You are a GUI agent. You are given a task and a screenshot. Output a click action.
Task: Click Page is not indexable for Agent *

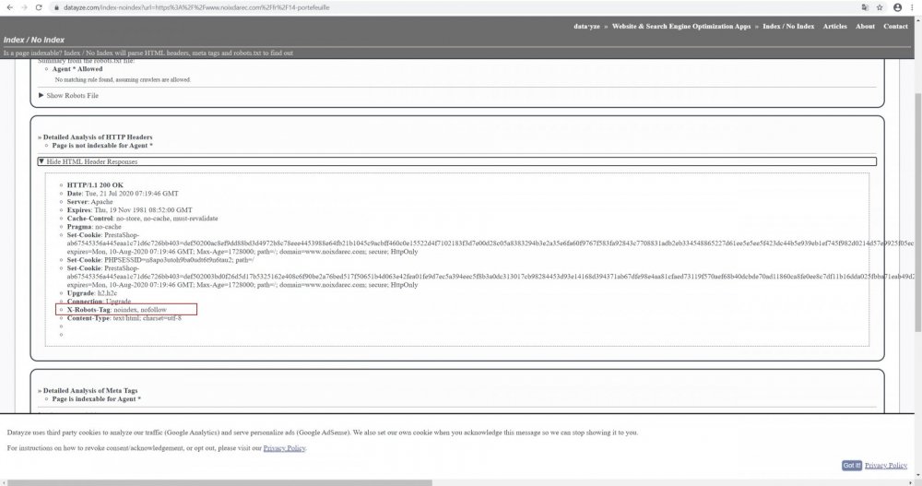pos(102,146)
